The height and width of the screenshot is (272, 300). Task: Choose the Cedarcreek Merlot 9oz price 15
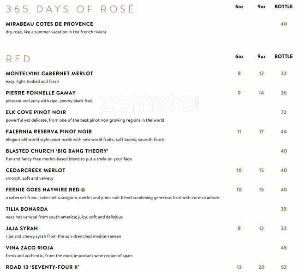pos(261,171)
